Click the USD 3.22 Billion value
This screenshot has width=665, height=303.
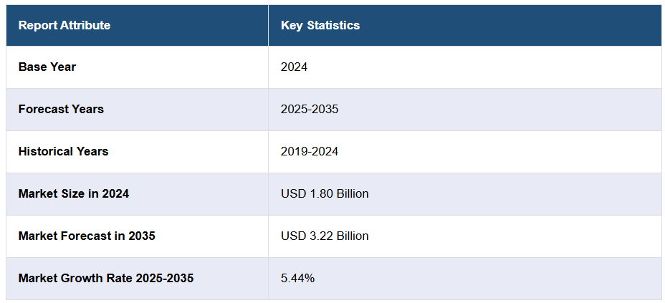click(325, 236)
